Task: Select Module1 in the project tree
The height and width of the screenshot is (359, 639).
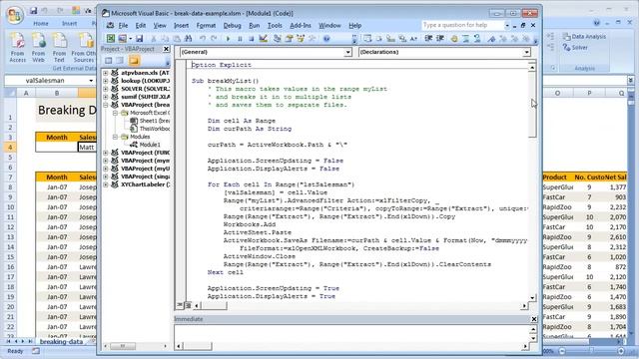Action: [150, 145]
